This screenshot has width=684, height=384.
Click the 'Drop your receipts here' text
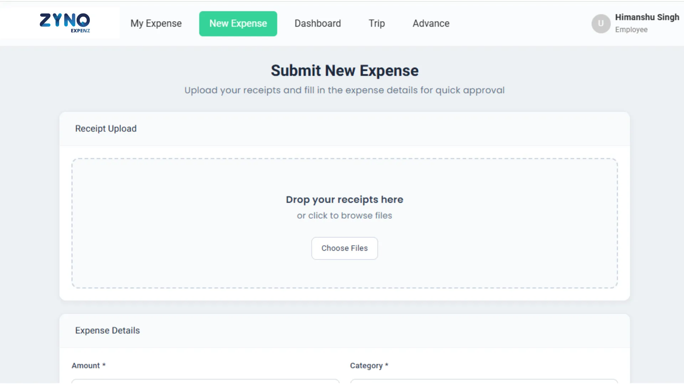[x=344, y=199]
